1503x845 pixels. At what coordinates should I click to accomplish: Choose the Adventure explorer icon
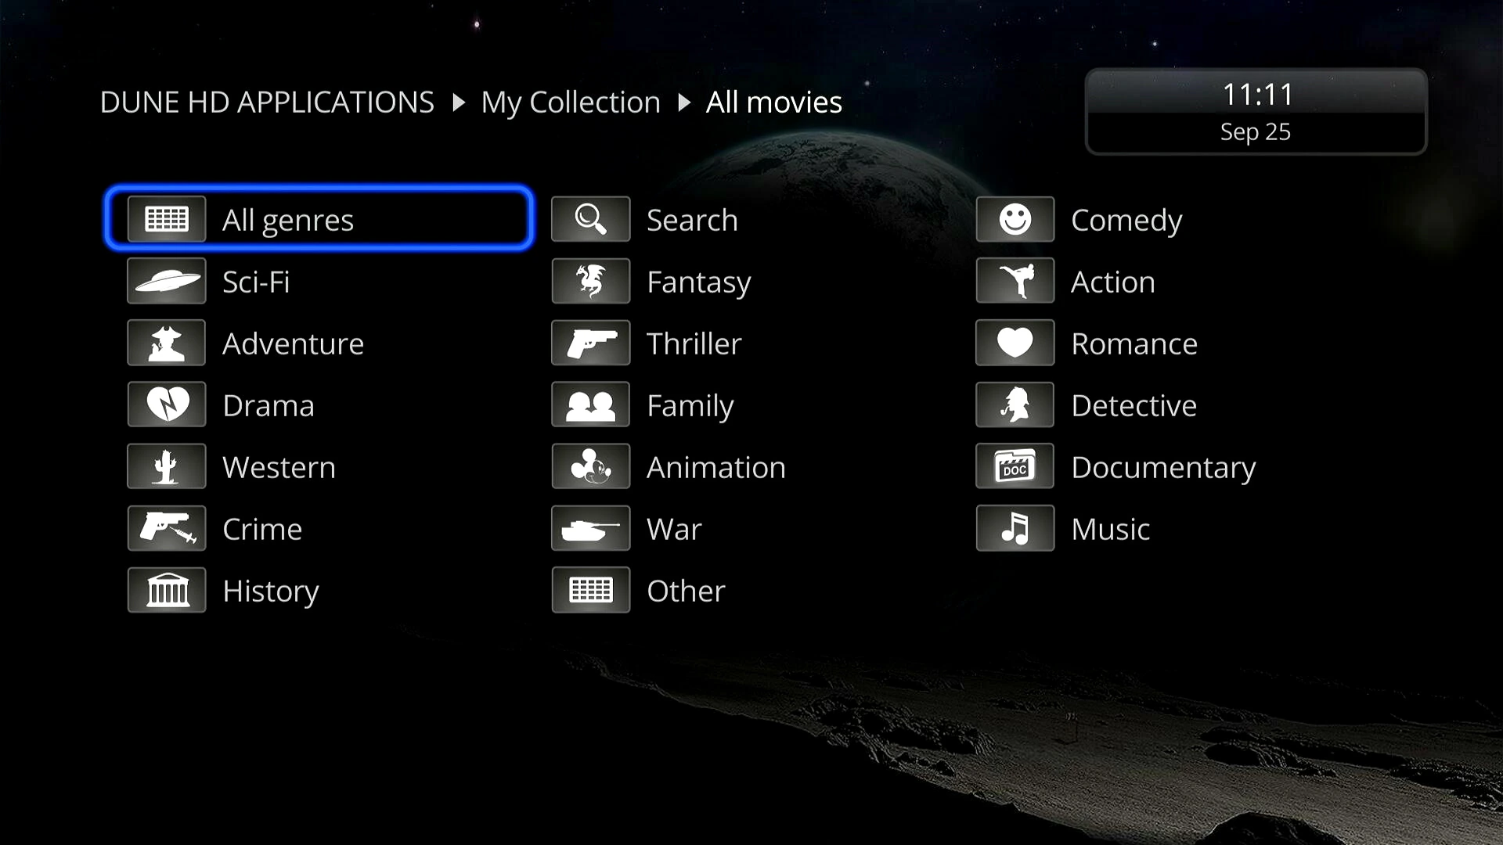pos(167,343)
